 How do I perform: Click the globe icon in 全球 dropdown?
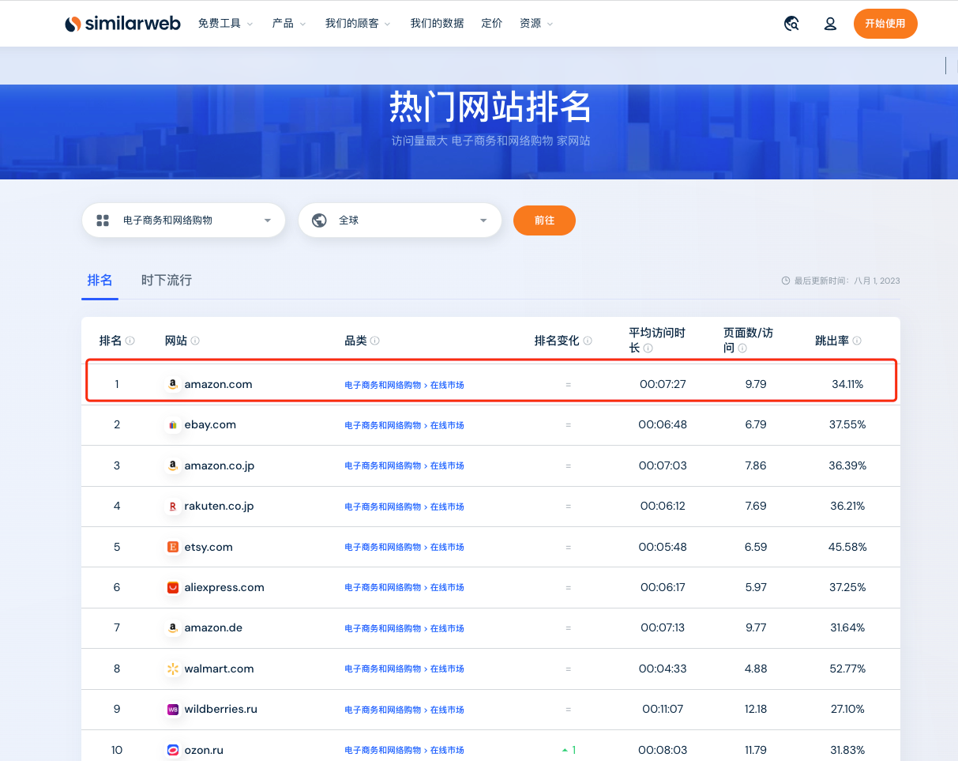tap(319, 220)
